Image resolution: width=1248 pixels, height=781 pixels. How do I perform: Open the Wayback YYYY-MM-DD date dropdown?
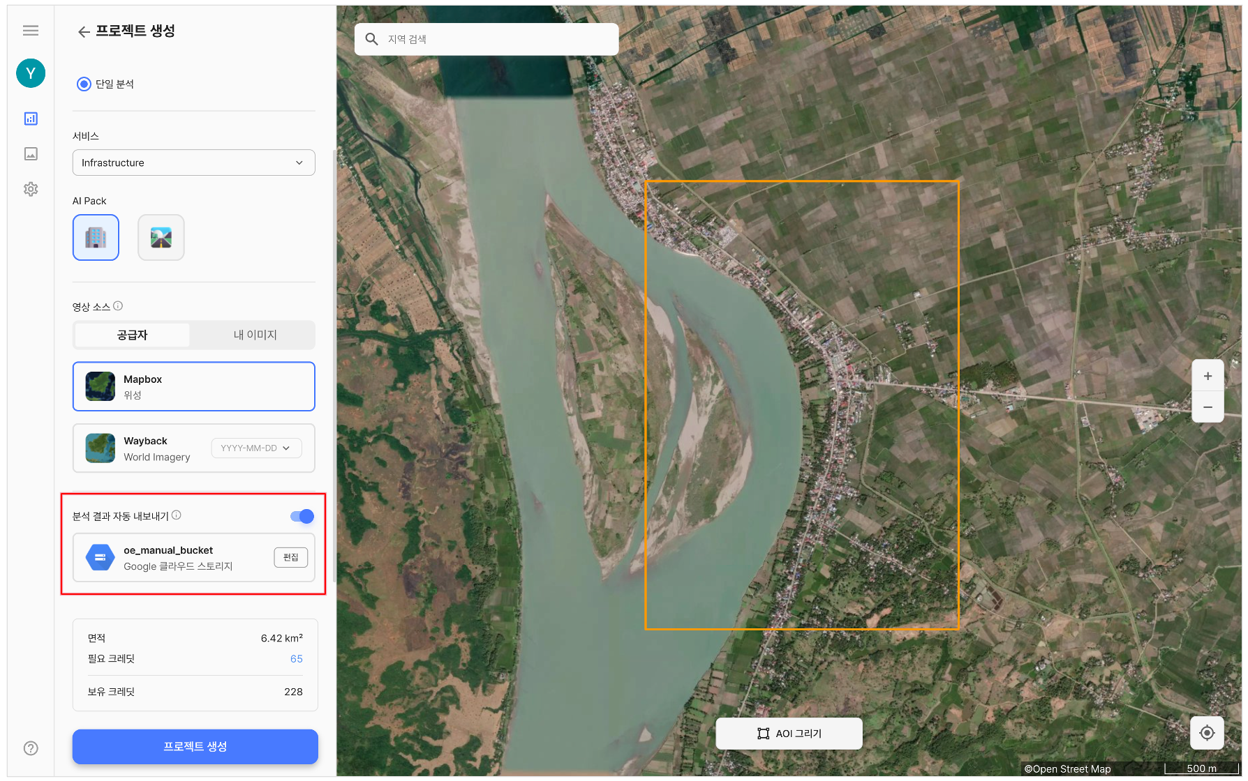point(256,448)
